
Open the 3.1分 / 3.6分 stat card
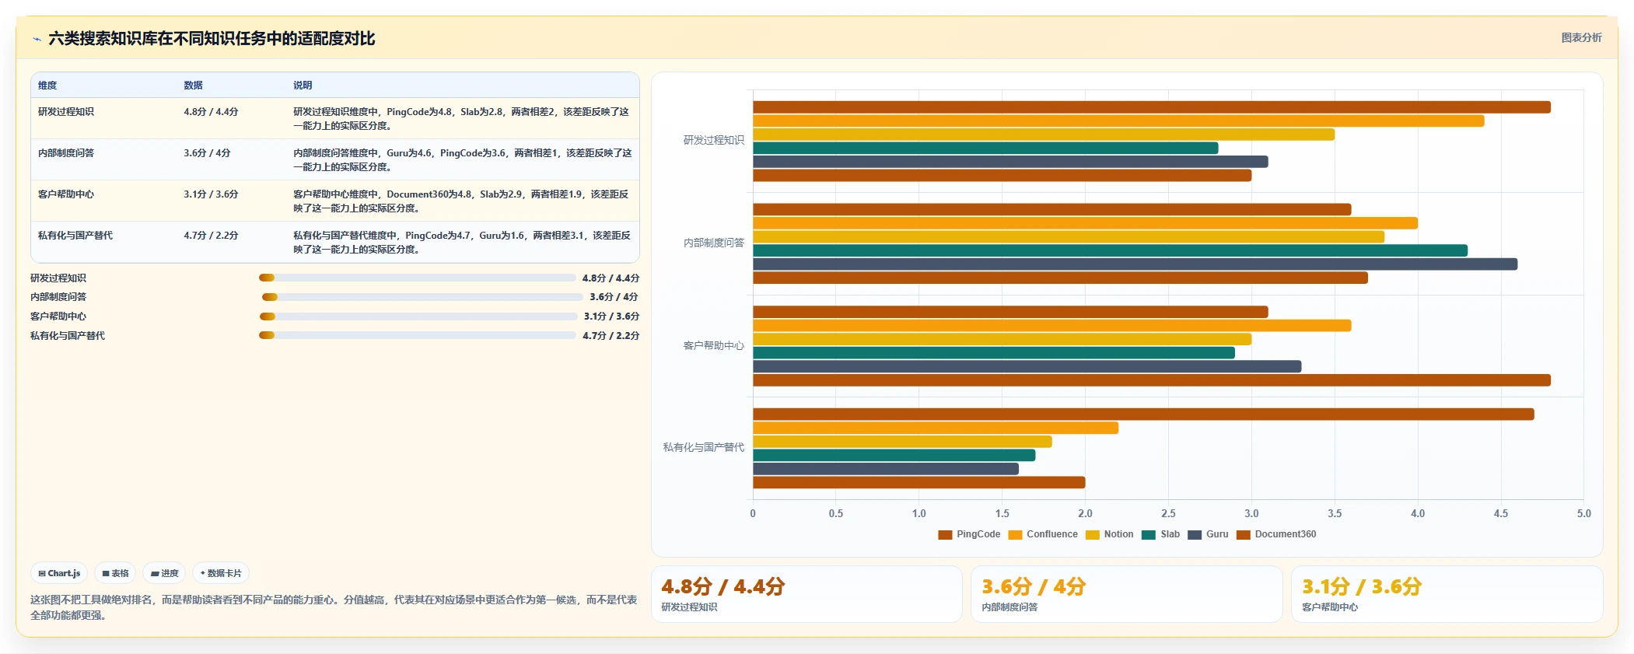pos(1447,594)
